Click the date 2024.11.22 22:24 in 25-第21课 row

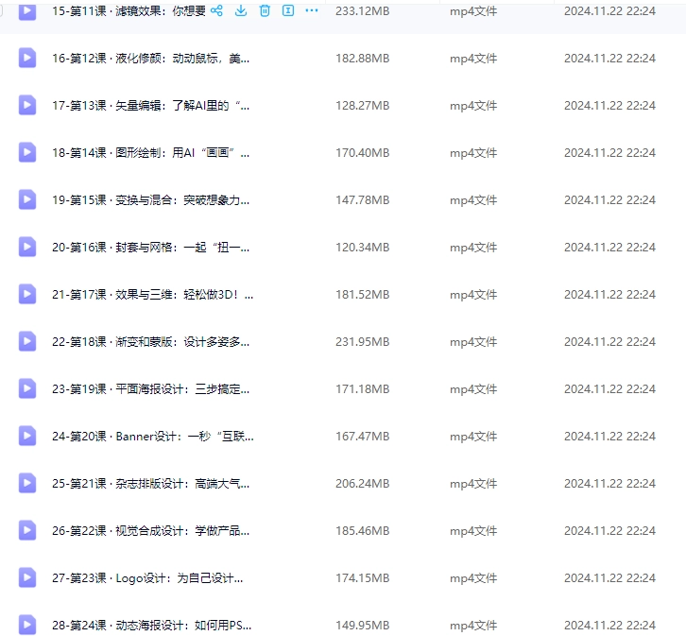609,483
